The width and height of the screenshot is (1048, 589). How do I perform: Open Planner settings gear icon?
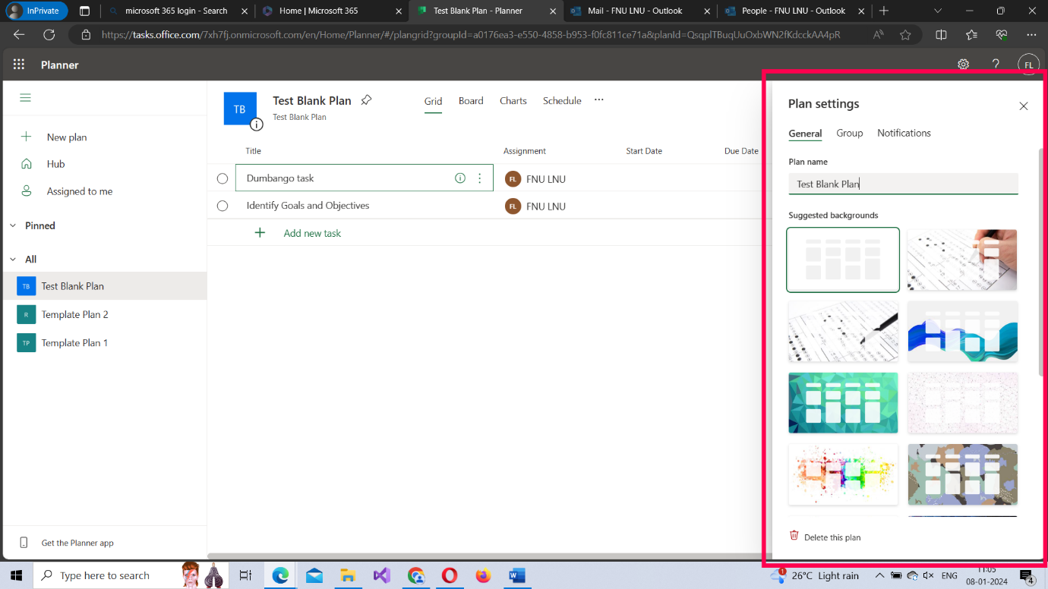pos(963,65)
